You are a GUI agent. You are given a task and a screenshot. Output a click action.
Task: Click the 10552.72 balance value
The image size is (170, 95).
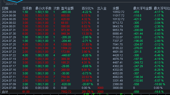click(x=118, y=12)
